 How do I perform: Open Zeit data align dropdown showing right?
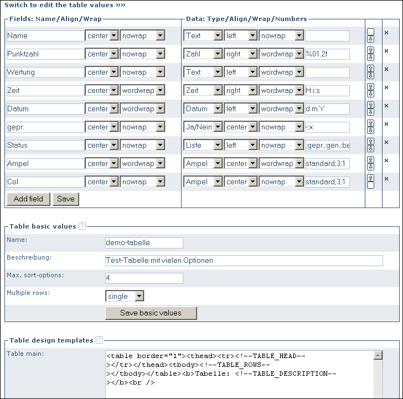click(241, 90)
